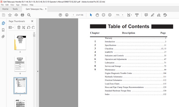Open the Sign menu
Viewport: 179px width, 107px height.
pos(18,5)
